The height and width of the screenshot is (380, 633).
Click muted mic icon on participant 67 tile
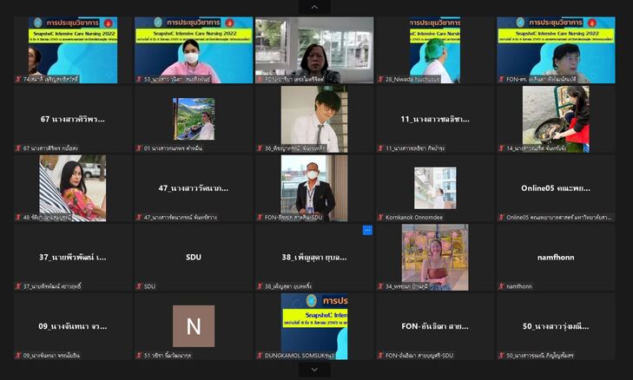(18, 148)
